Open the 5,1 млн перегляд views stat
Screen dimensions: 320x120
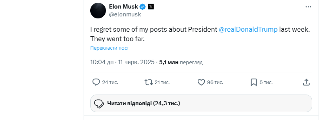click(x=181, y=62)
